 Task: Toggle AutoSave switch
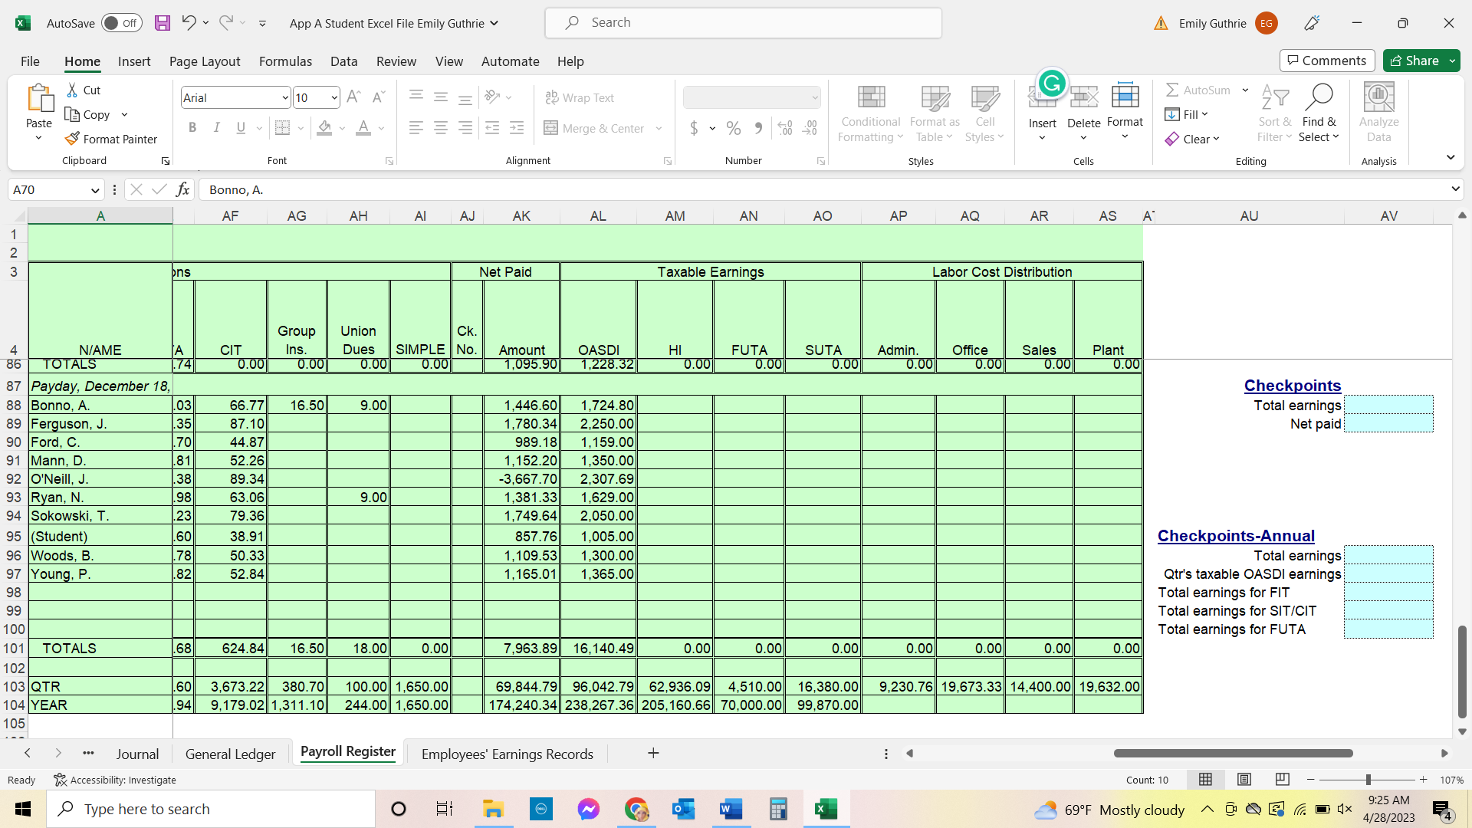tap(121, 23)
